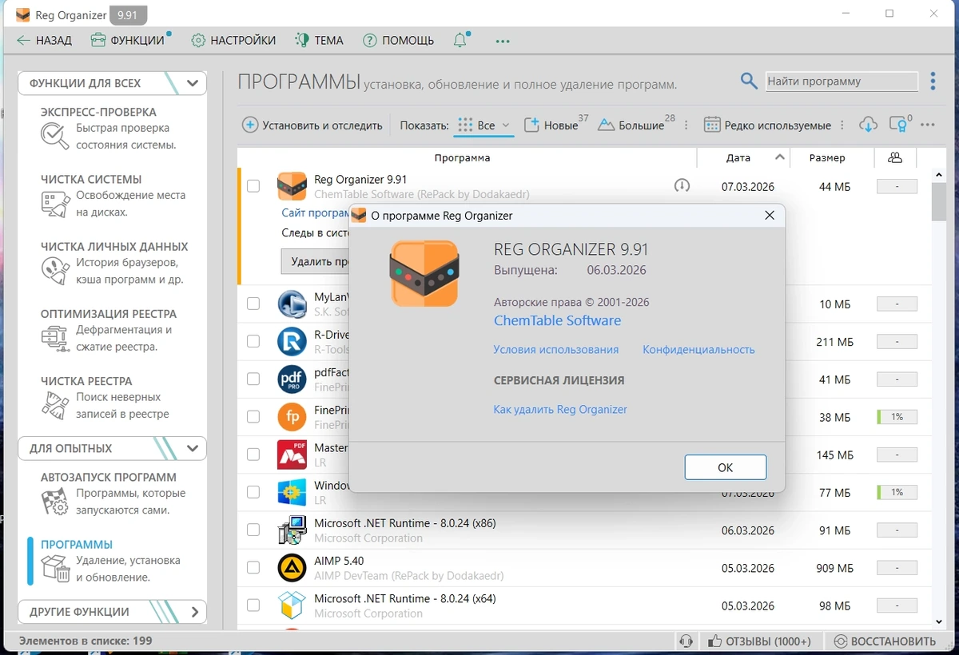Viewport: 959px width, 655px height.
Task: Open Как удалить Reg Organizer link
Action: point(560,409)
